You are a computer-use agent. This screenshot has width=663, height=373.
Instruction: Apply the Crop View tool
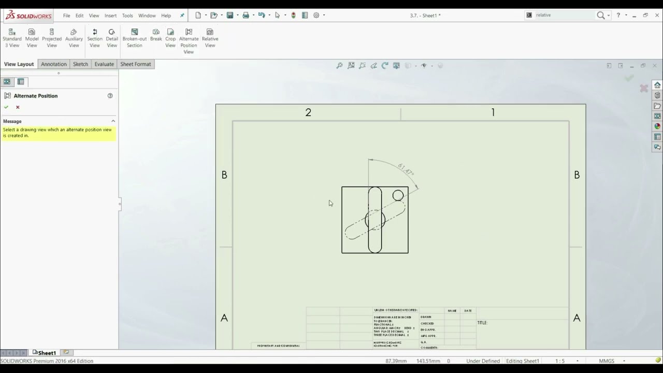[170, 38]
